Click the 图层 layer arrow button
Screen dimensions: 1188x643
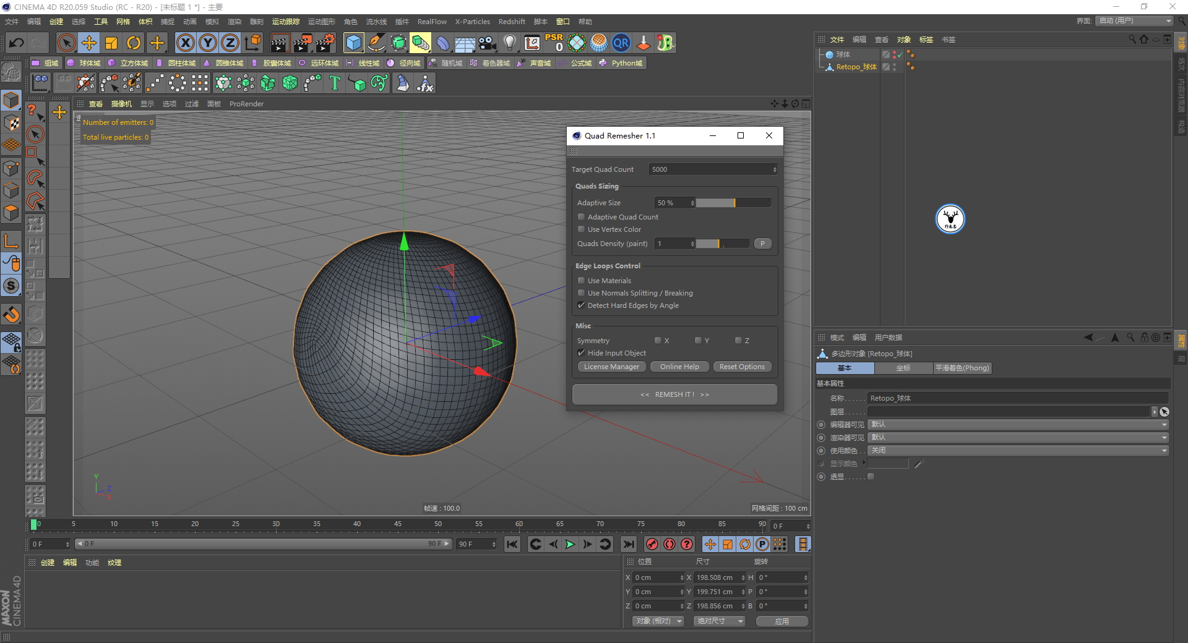[x=1155, y=412]
